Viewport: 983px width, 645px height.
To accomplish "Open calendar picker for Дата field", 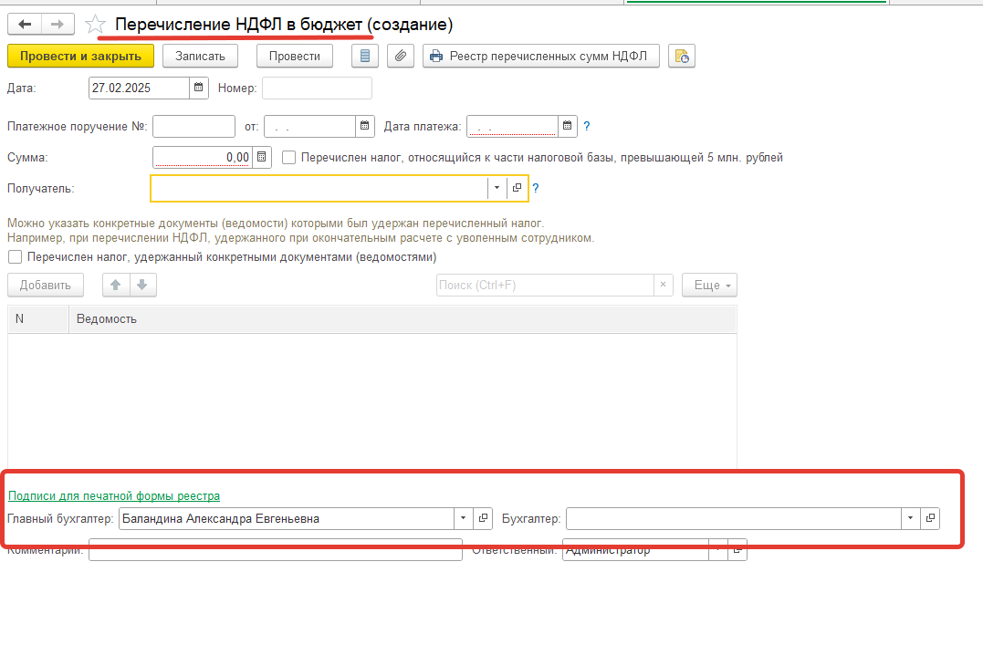I will 198,88.
